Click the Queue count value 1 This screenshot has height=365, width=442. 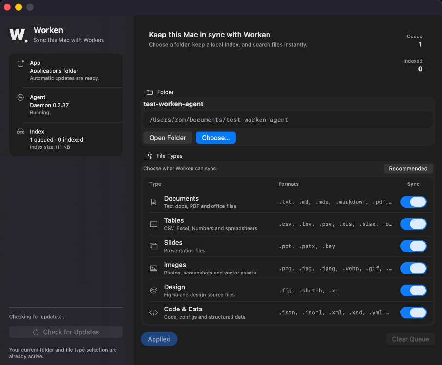coord(420,44)
